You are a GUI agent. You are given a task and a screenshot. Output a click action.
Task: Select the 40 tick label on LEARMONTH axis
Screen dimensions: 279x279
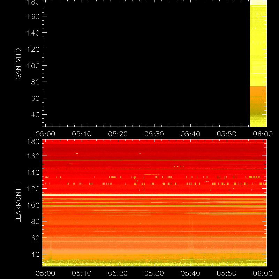tap(35, 254)
